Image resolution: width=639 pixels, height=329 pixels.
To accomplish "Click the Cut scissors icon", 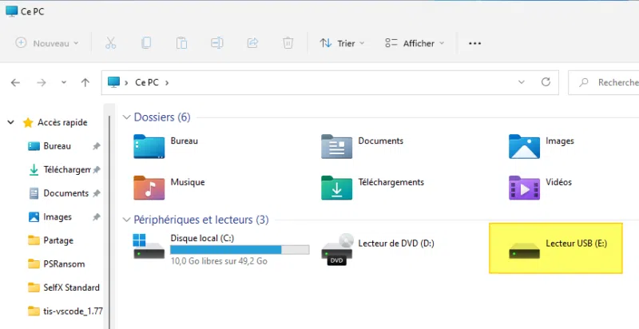I will click(x=110, y=43).
